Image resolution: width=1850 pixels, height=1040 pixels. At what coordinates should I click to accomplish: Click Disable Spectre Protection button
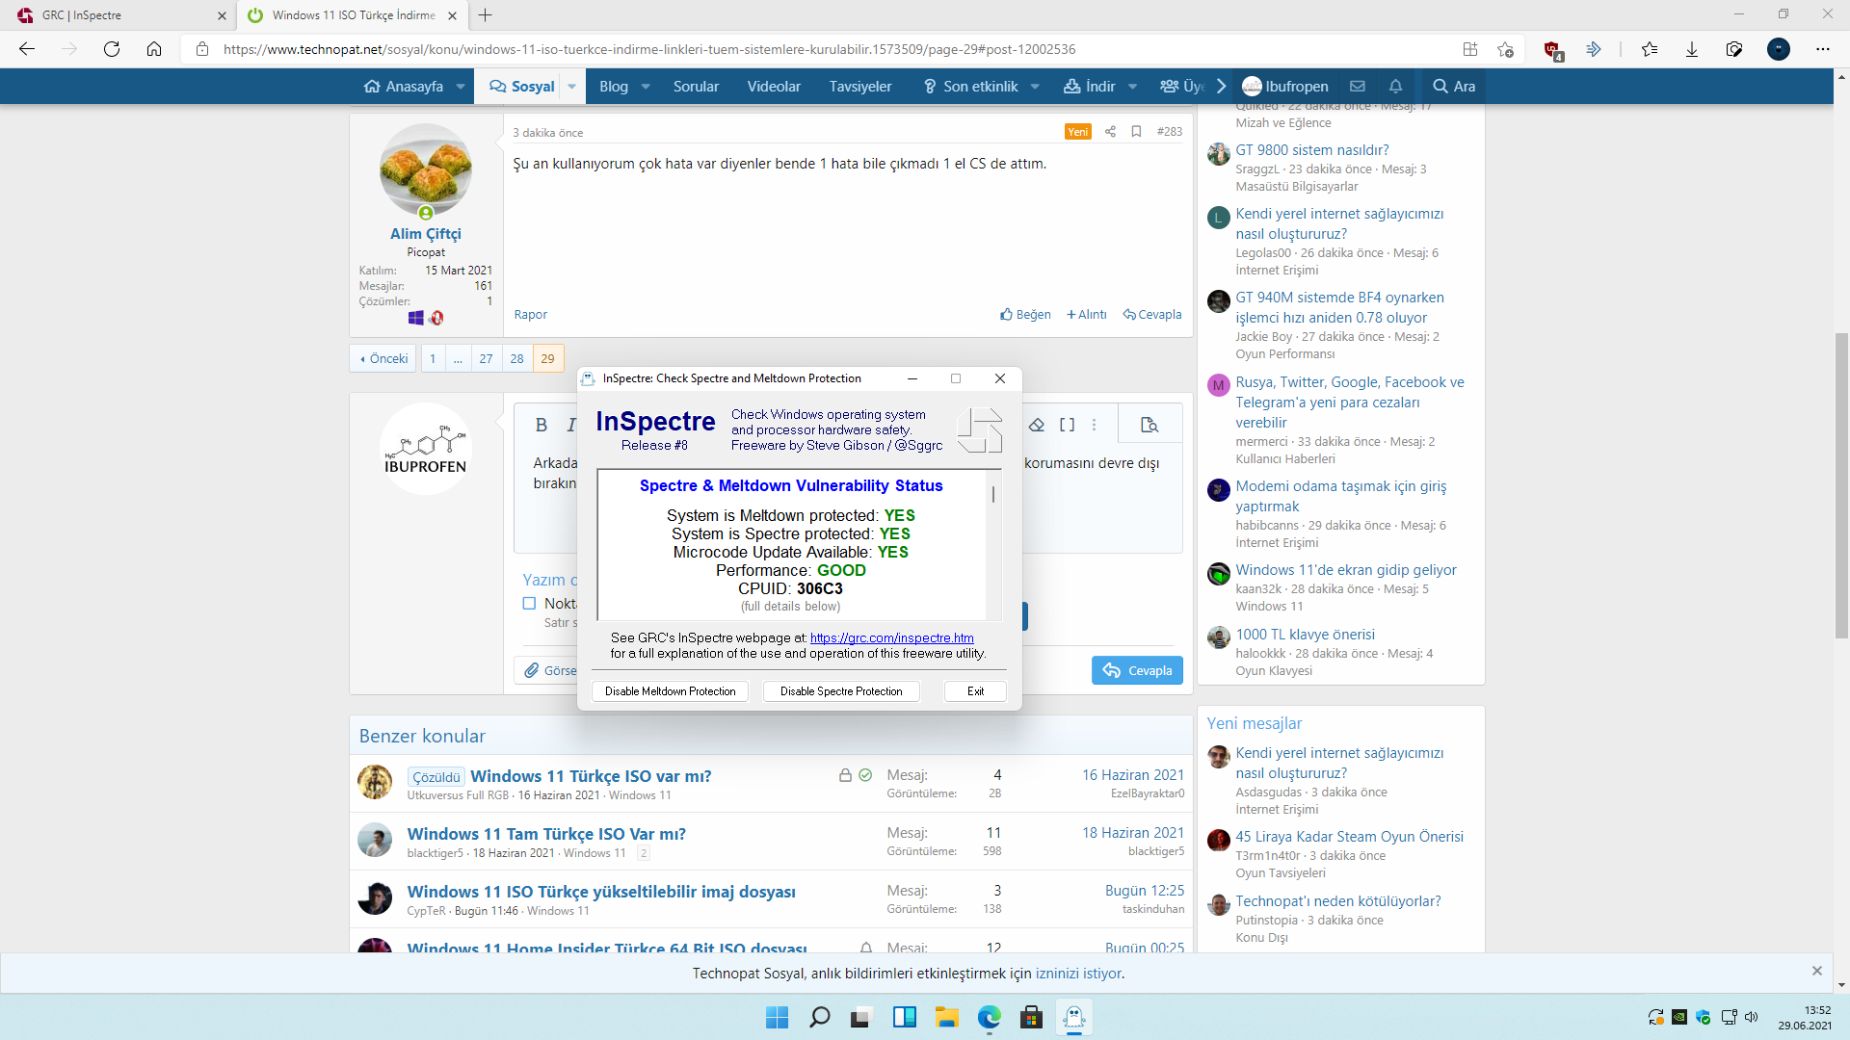(840, 691)
